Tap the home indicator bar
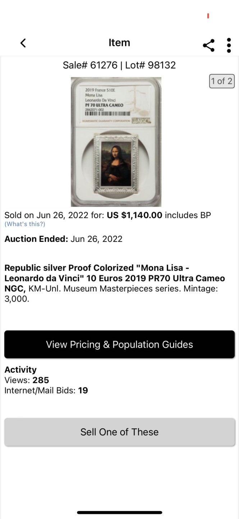 [x=119, y=512]
